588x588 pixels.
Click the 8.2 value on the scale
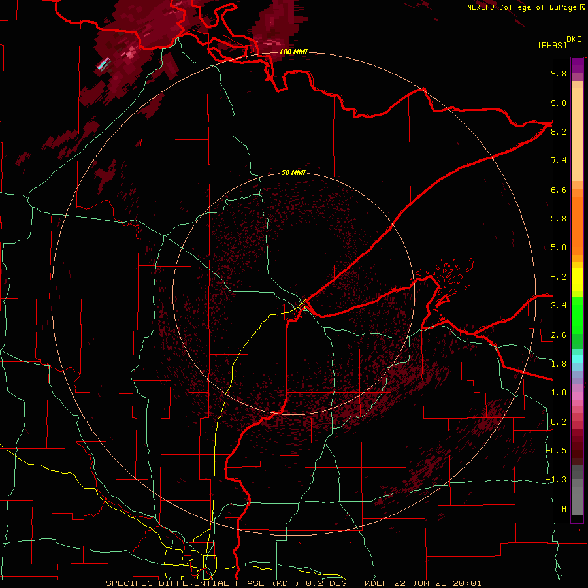559,131
